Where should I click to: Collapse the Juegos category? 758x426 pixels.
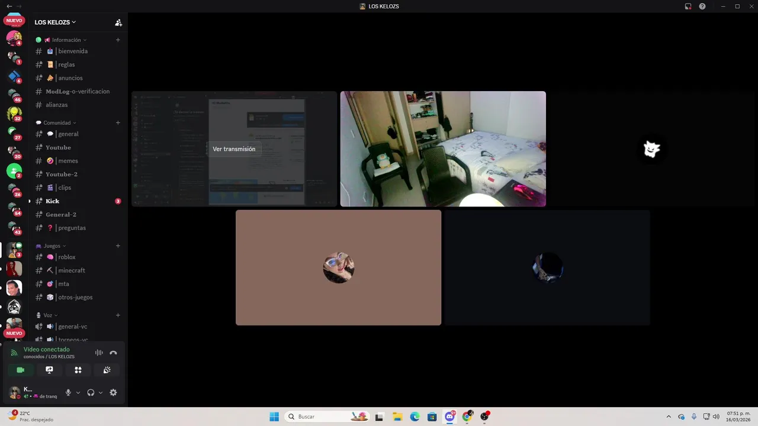tap(51, 246)
